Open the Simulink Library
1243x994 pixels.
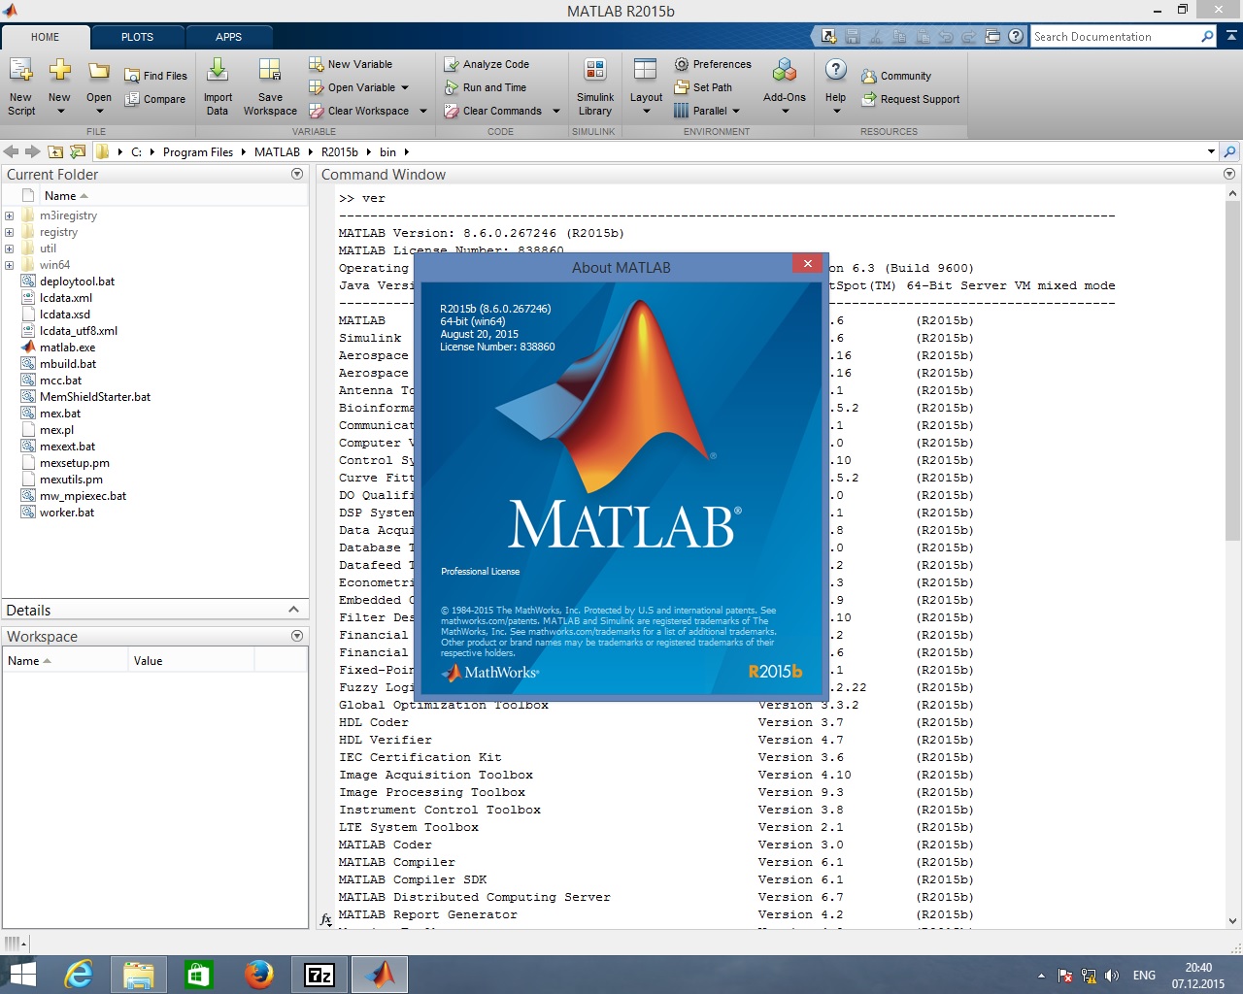point(595,85)
